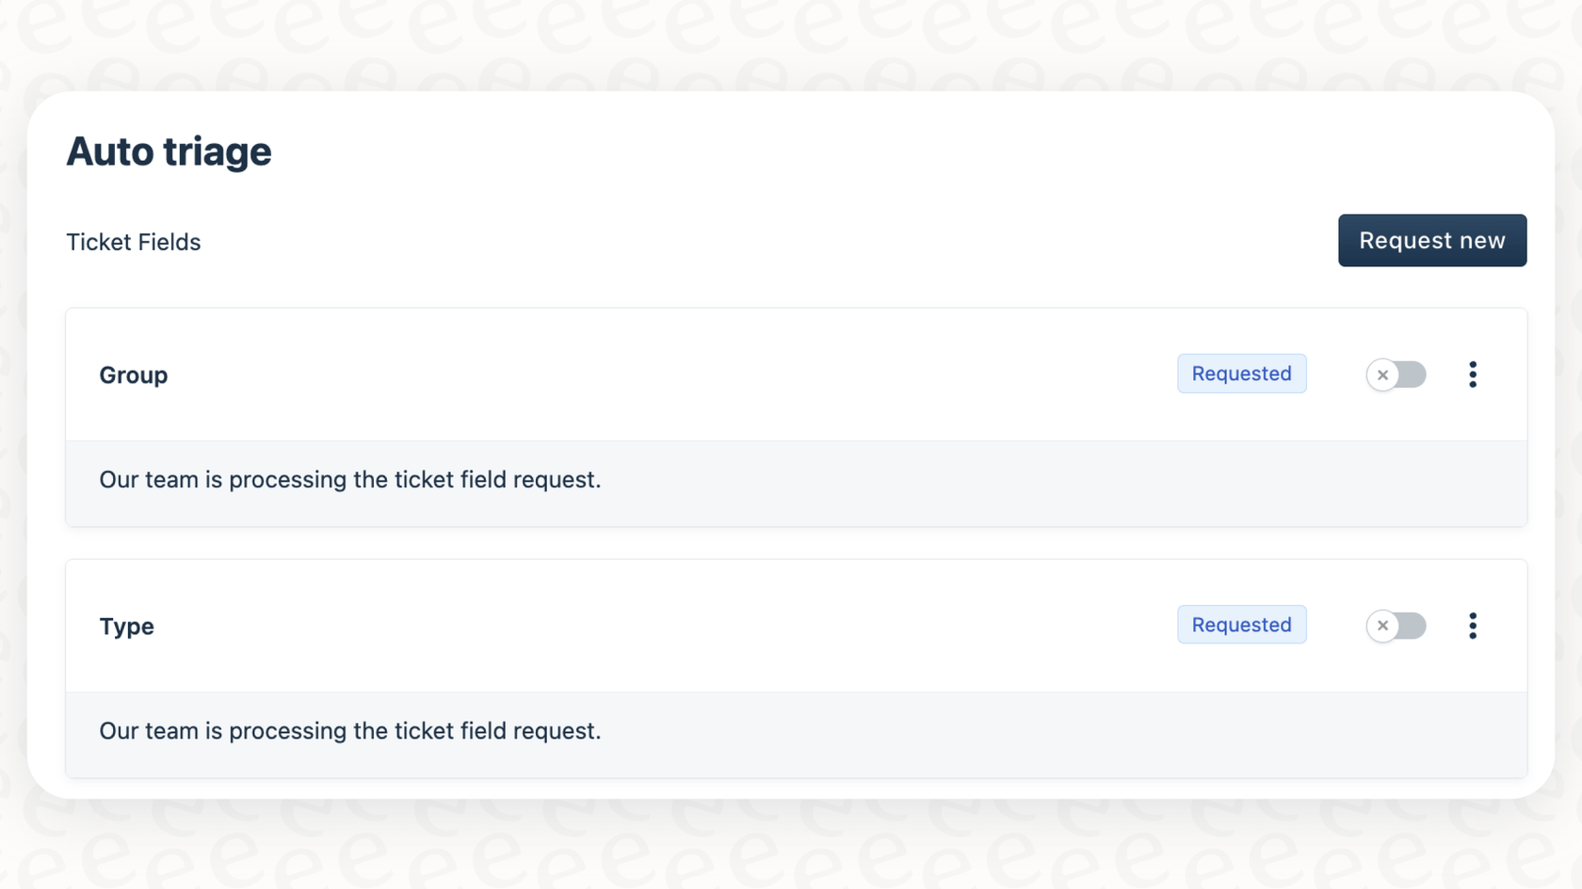Click Group's processing status message
Screen dimensions: 1582x889
pyautogui.click(x=350, y=480)
